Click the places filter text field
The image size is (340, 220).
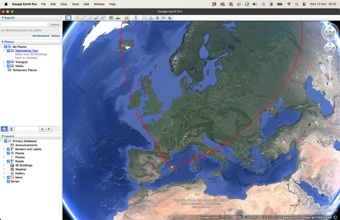pos(27,129)
